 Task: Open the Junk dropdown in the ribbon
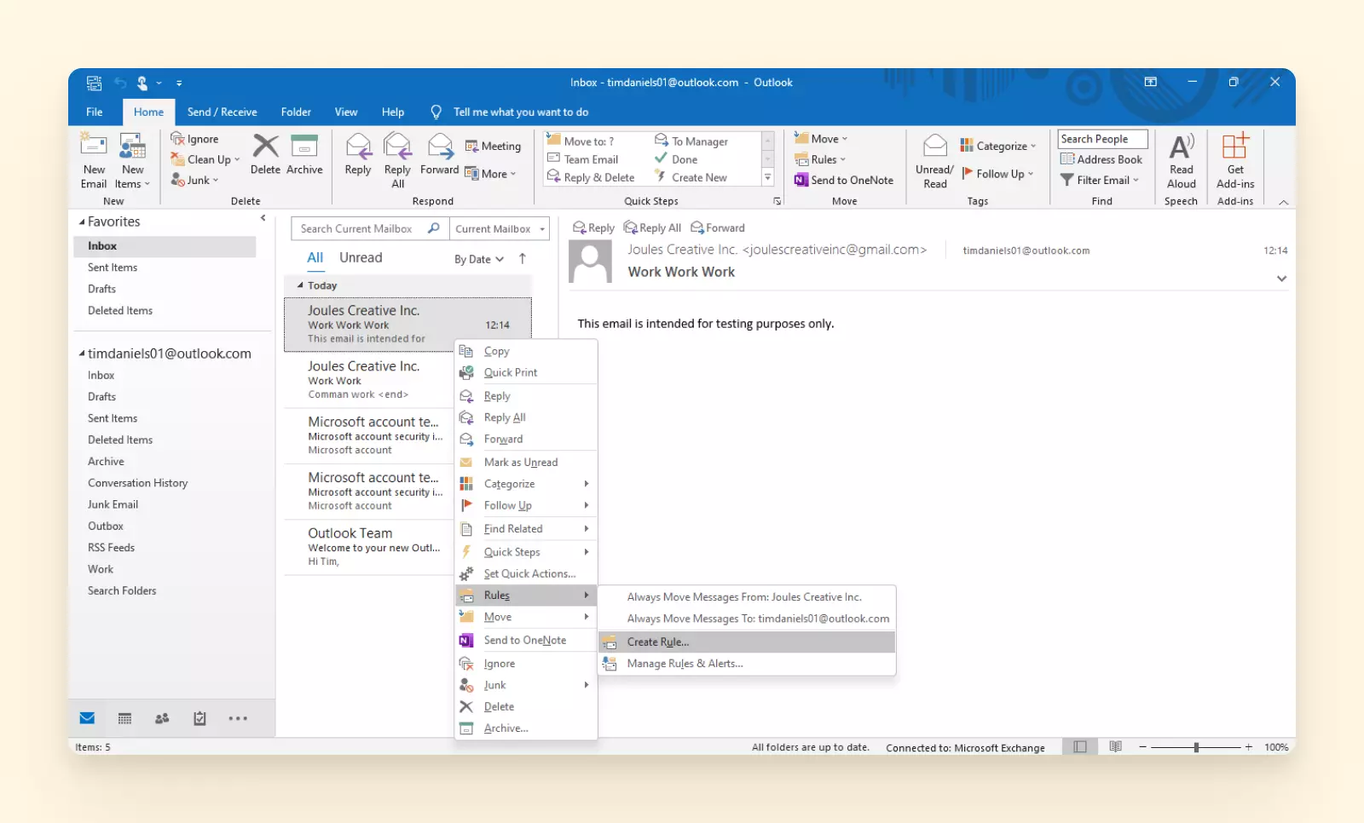(194, 180)
